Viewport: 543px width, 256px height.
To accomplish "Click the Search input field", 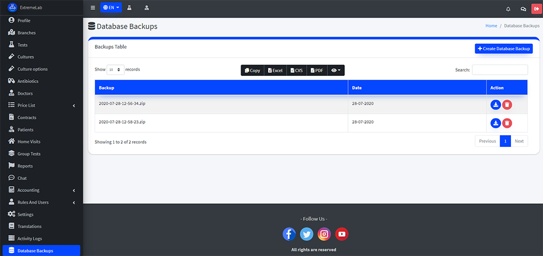I will point(500,69).
